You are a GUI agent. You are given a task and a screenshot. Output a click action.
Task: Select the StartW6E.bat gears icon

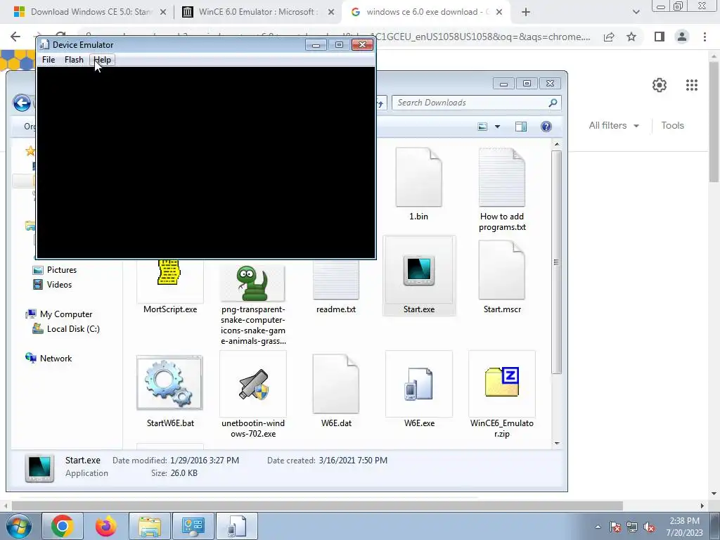(x=169, y=382)
